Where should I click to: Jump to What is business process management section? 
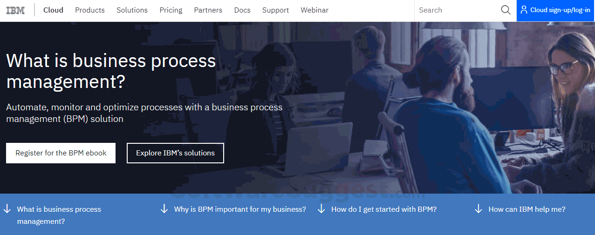[x=59, y=215]
